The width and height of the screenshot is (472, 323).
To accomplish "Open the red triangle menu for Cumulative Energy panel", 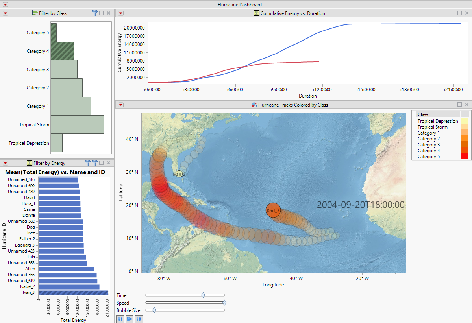I will click(120, 13).
